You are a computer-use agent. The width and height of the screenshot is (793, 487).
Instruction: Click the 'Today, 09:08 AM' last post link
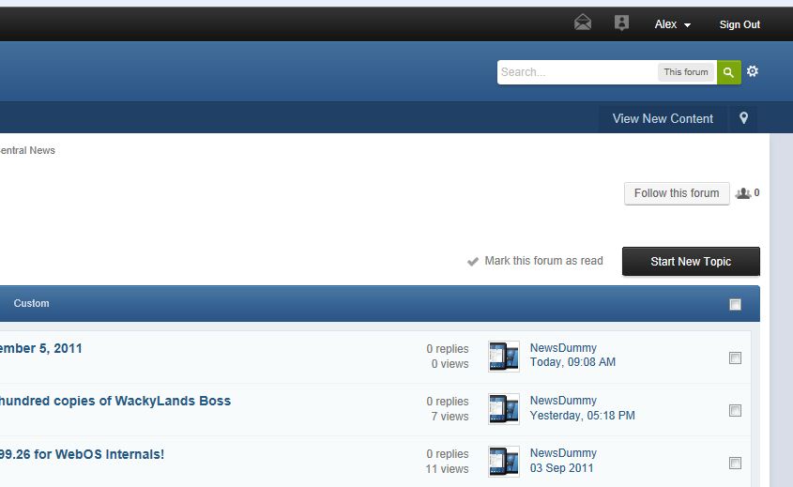(x=572, y=362)
